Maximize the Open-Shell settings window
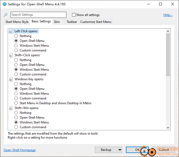The image size is (179, 157). 160,4
